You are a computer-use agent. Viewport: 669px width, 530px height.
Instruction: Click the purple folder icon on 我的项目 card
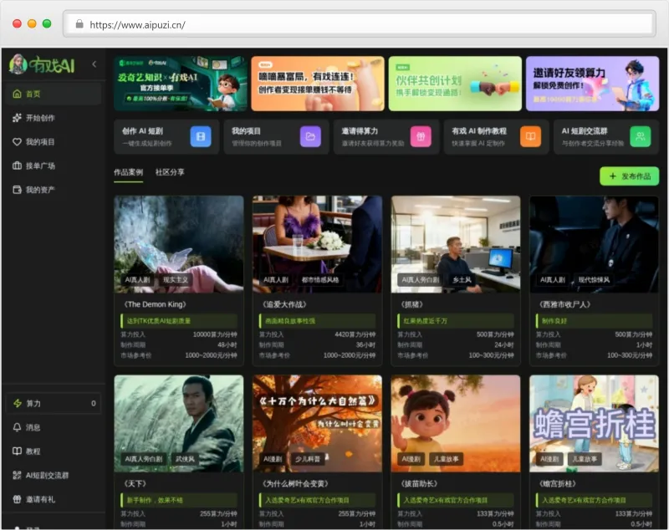tap(310, 137)
